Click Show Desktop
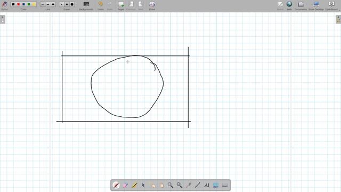 point(316,6)
